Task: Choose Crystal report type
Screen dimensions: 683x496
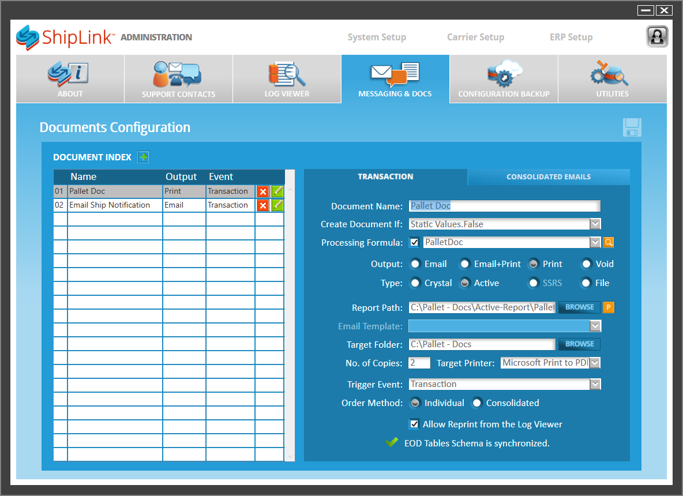Action: [x=415, y=283]
